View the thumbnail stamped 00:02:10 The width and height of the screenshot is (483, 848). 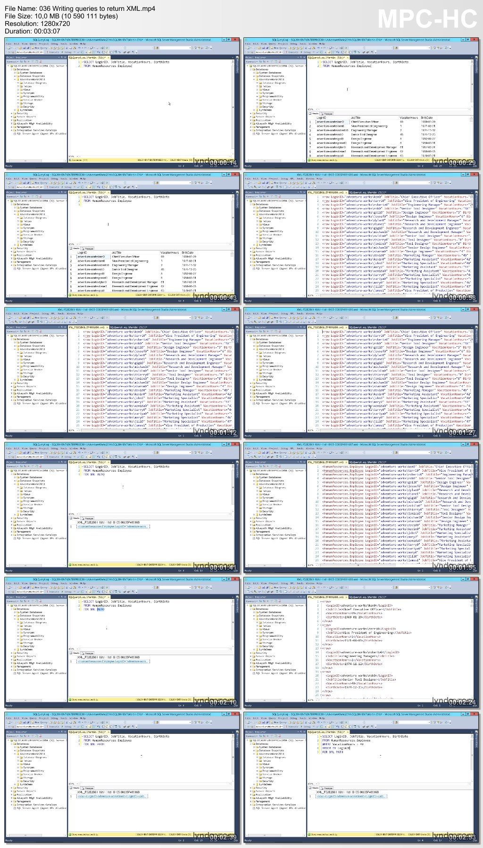[122, 642]
